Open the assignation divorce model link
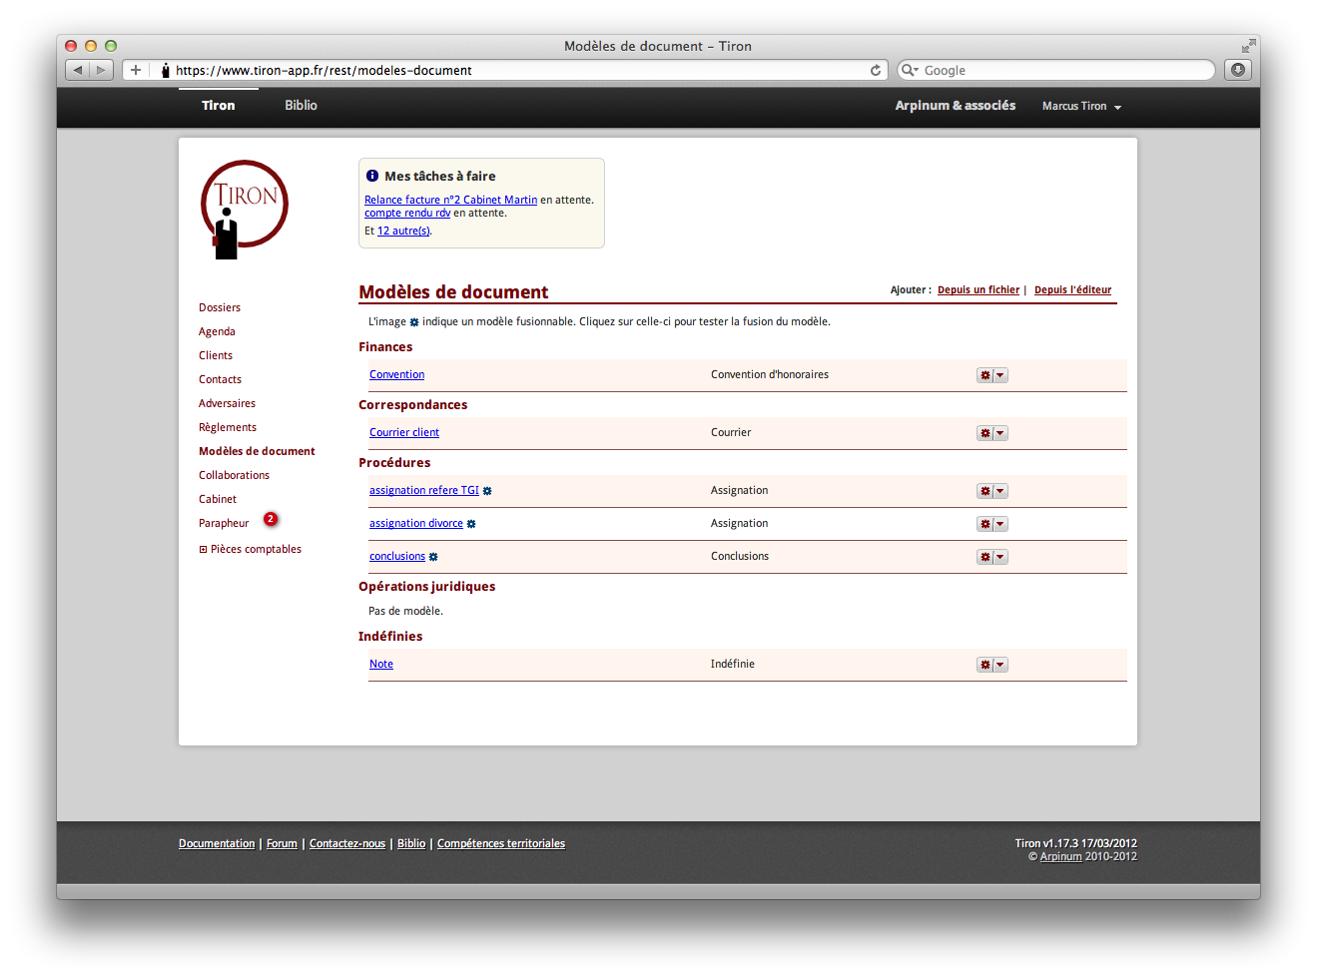 click(x=416, y=524)
